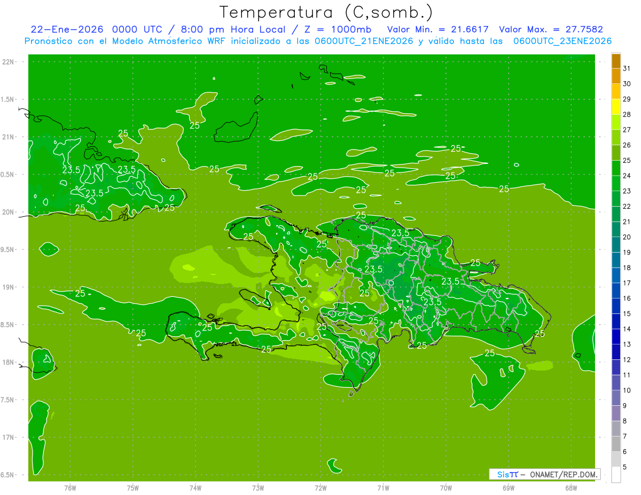
Task: Click the map title 'Temperatura (C,somb.)'
Action: pyautogui.click(x=326, y=13)
